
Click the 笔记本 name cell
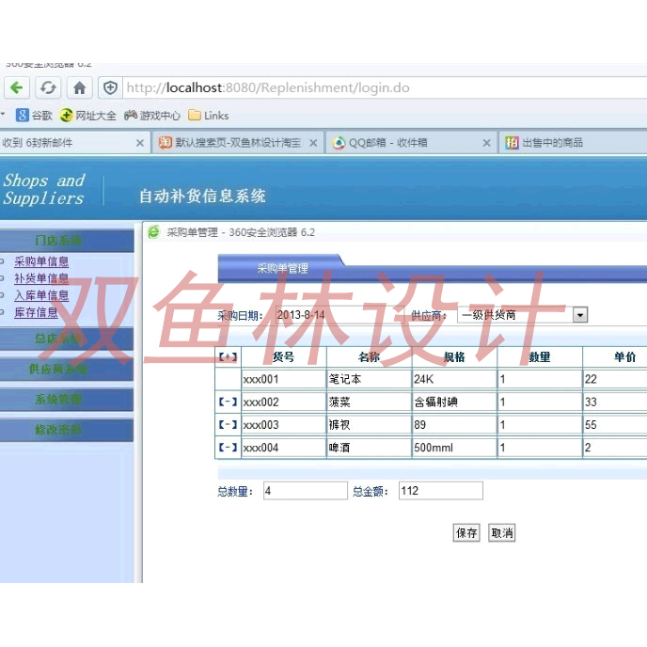(369, 379)
